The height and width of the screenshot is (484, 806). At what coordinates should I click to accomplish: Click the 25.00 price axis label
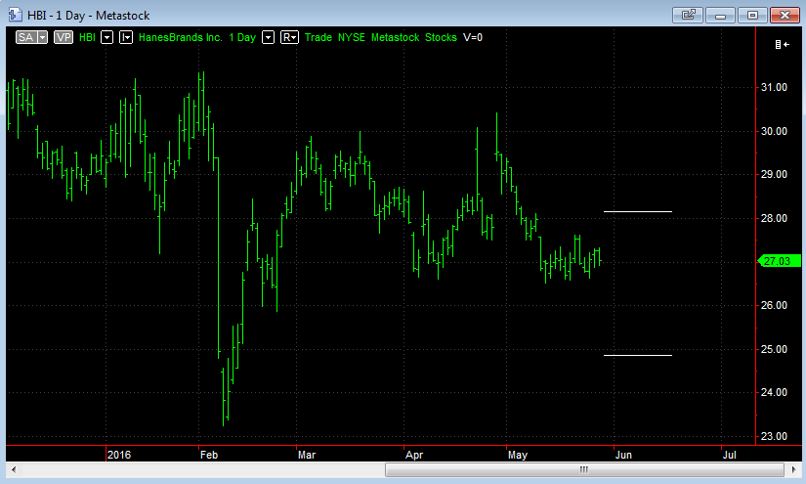coord(774,349)
